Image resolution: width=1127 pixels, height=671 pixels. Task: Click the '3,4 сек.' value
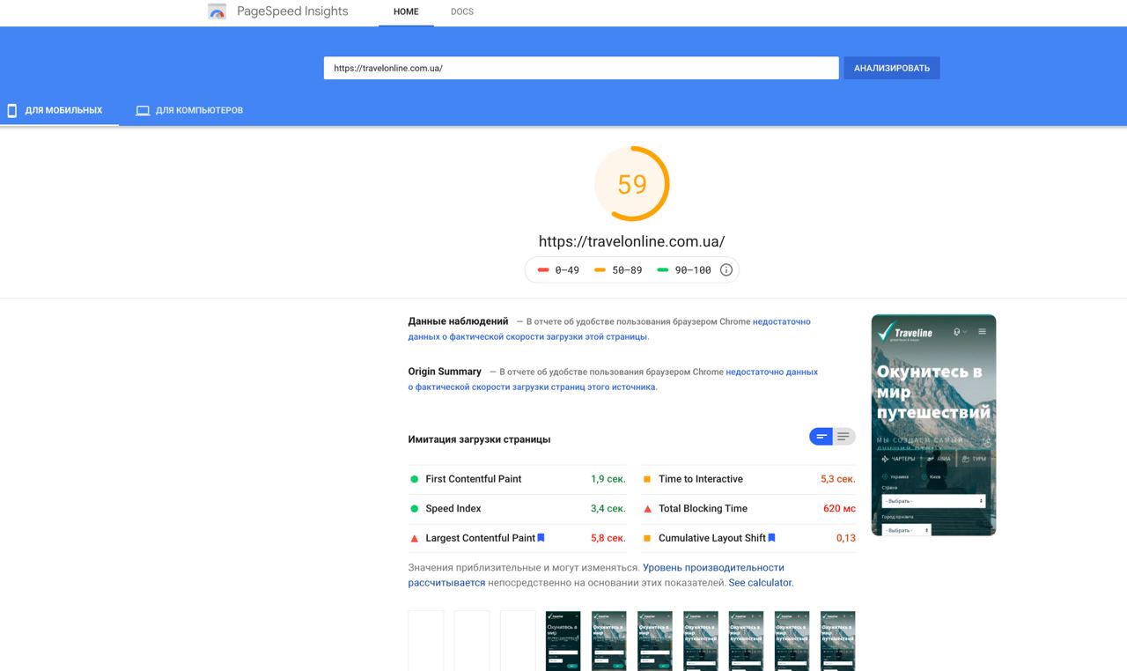coord(608,509)
